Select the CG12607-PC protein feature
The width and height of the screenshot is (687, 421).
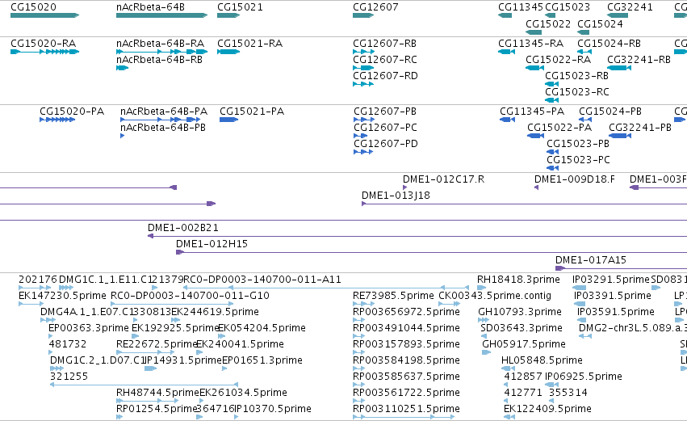click(x=361, y=136)
